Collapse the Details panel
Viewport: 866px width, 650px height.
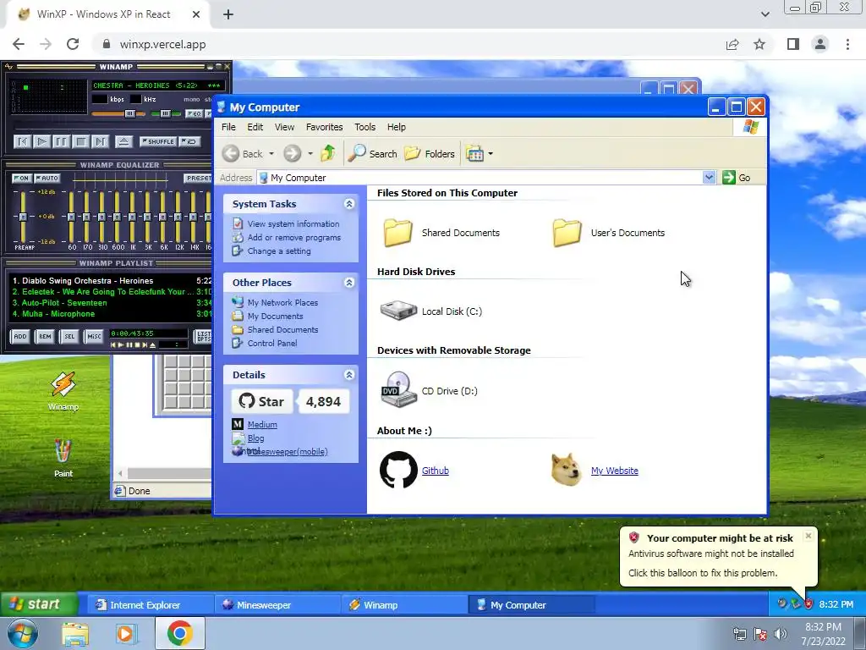[349, 375]
